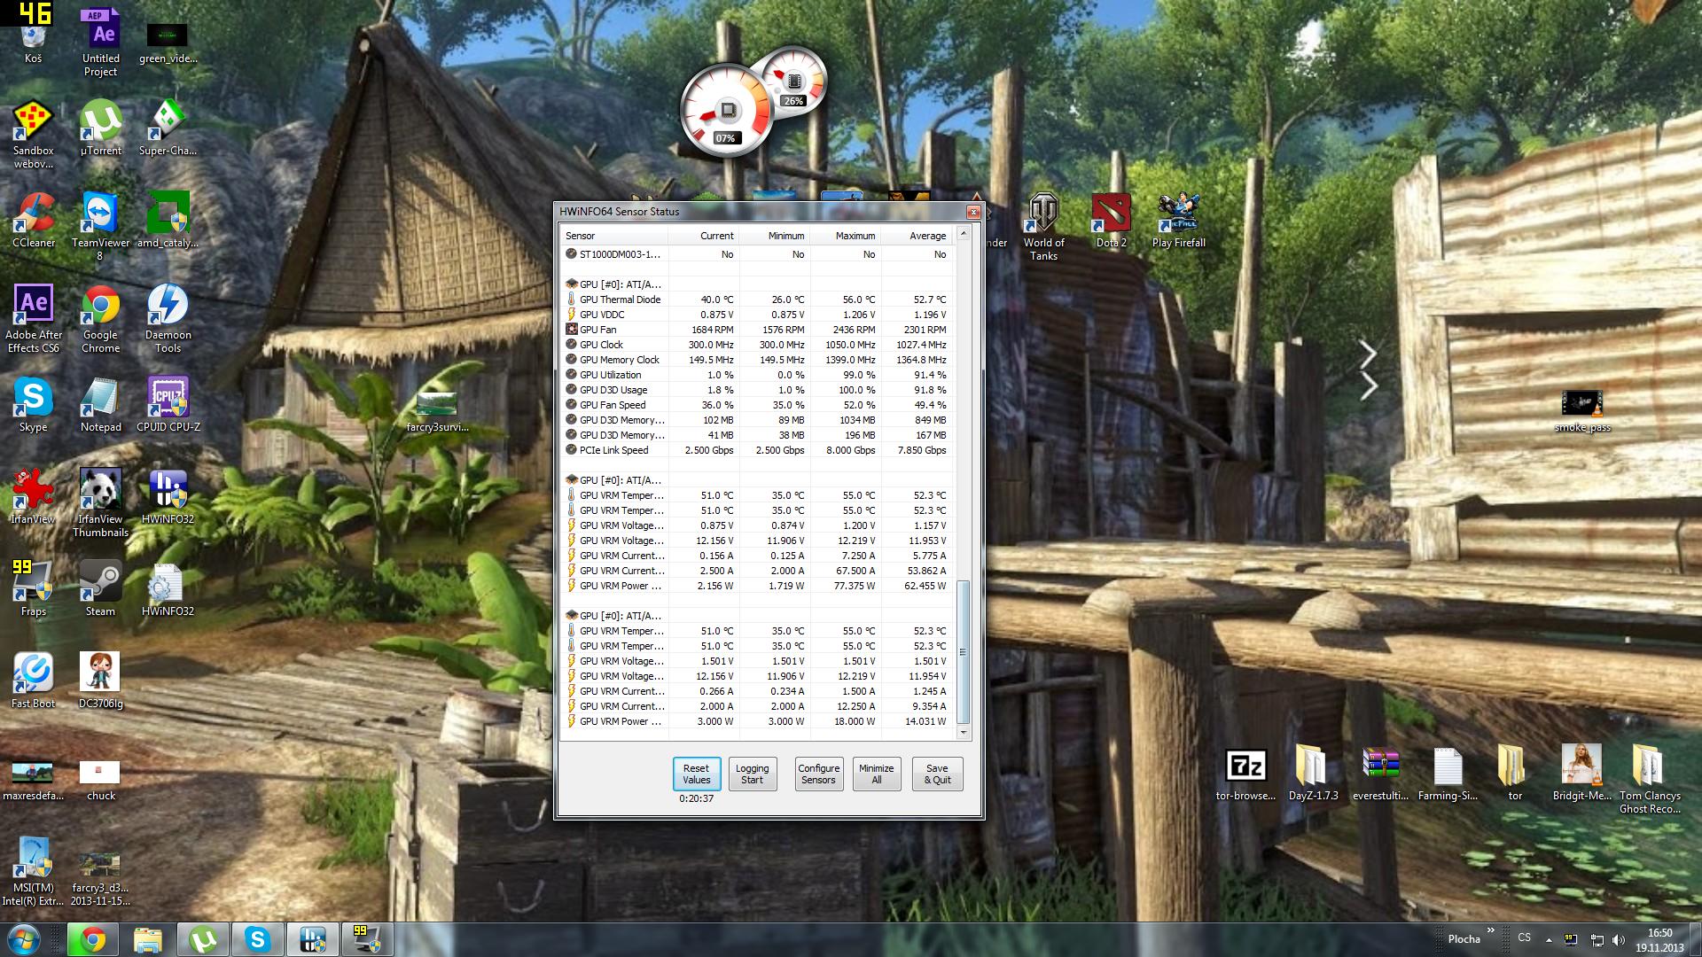Launch IrfanView desktop shortcut

[x=33, y=497]
